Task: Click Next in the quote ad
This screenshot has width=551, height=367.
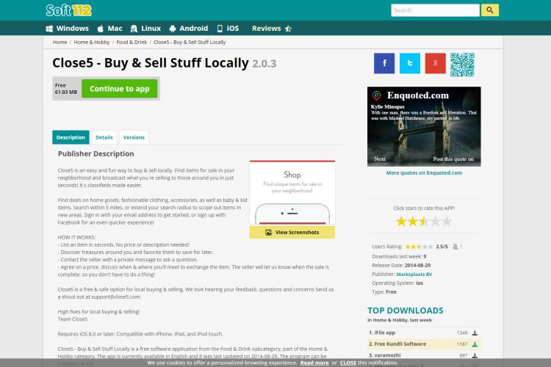Action: (x=380, y=159)
